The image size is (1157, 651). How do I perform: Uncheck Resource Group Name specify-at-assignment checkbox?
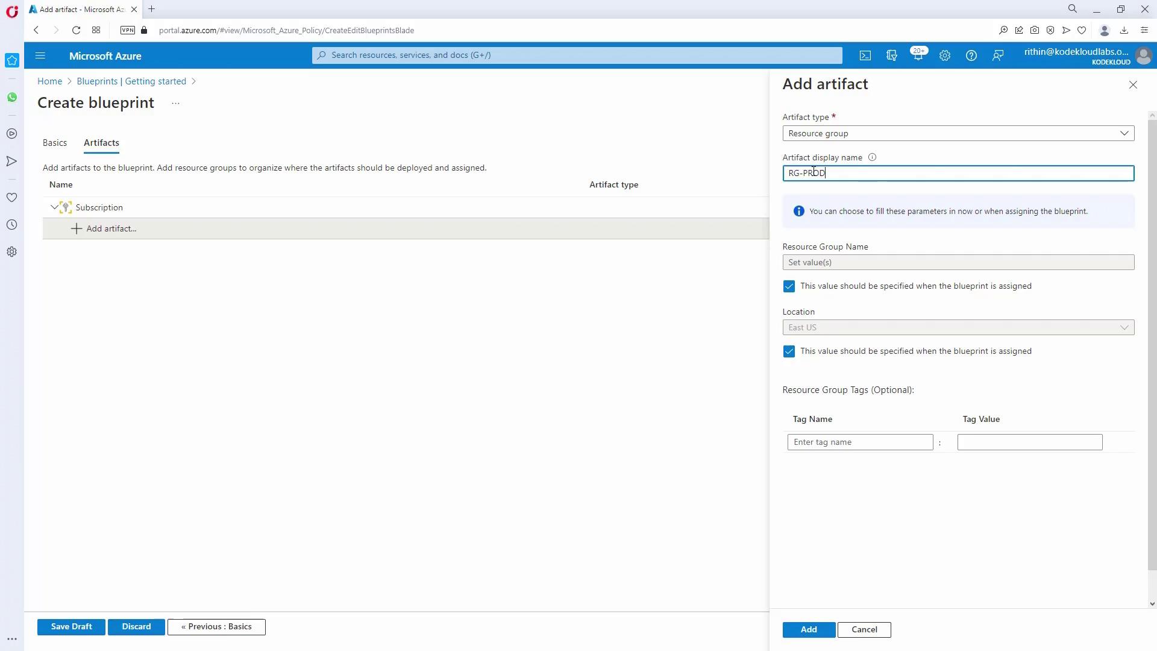point(789,286)
